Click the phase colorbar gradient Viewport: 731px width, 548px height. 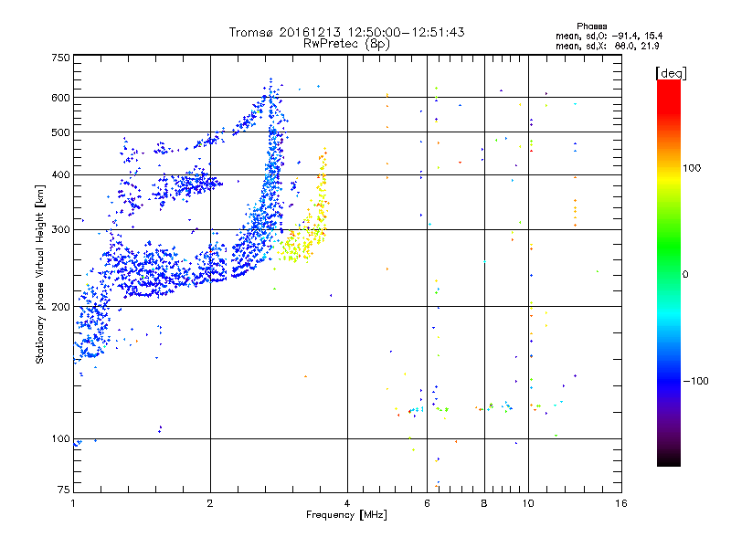pyautogui.click(x=669, y=272)
